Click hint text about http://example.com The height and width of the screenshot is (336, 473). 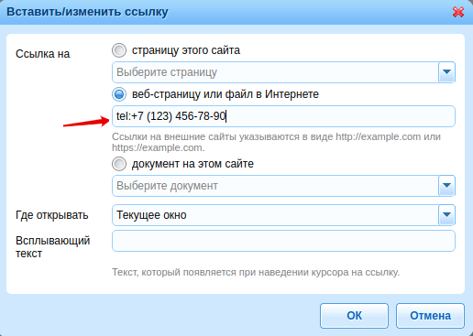(276, 142)
